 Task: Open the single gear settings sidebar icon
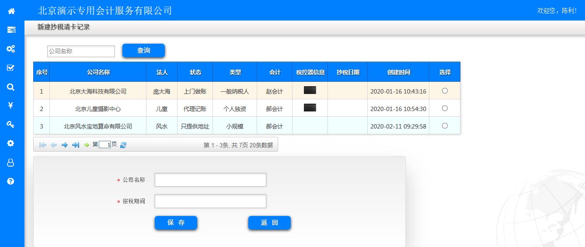click(11, 143)
